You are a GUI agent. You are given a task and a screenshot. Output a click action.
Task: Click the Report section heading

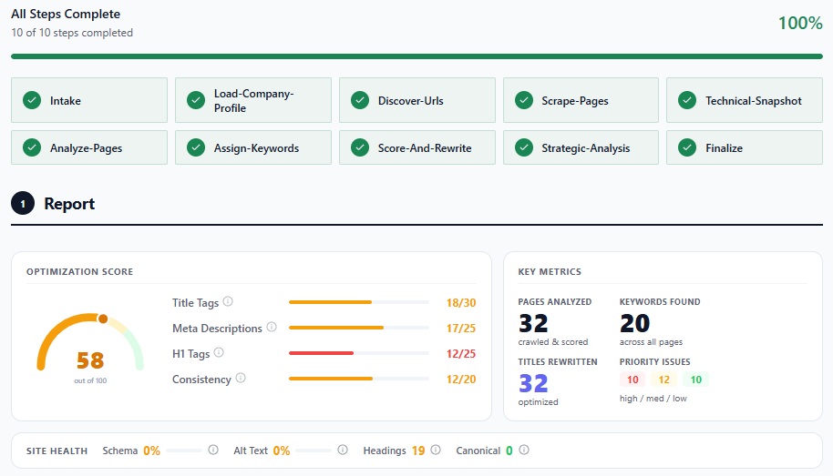(69, 203)
